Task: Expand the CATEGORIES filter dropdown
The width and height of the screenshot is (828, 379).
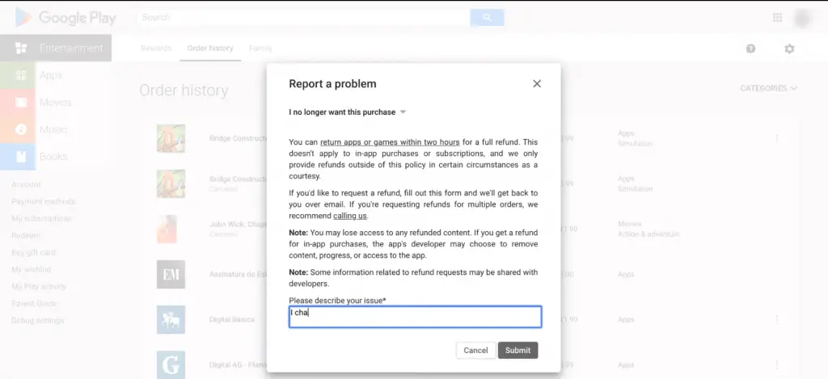Action: pyautogui.click(x=768, y=88)
